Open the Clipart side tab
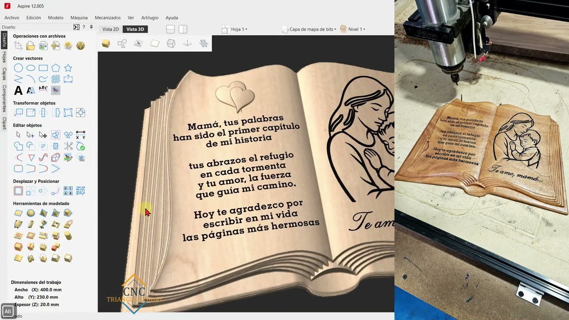The width and height of the screenshot is (569, 320). tap(4, 123)
